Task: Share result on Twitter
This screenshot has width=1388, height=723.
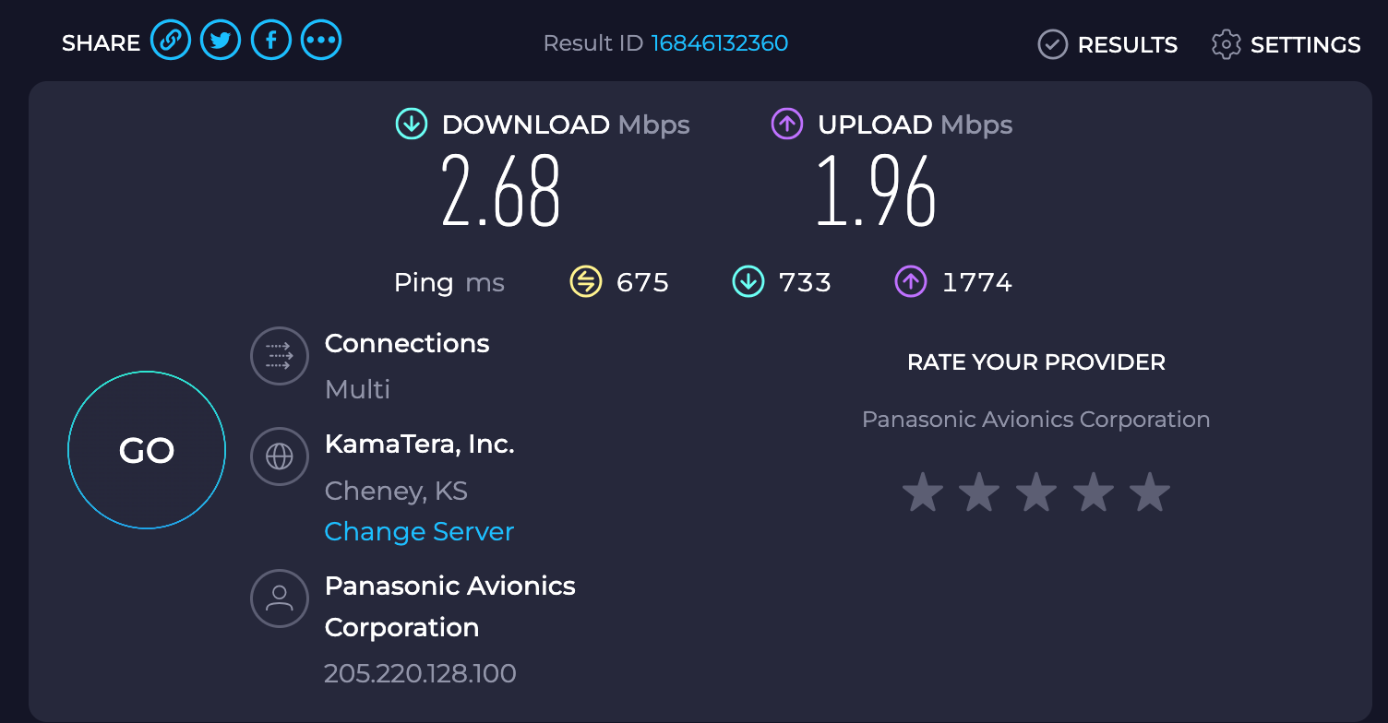Action: tap(221, 41)
